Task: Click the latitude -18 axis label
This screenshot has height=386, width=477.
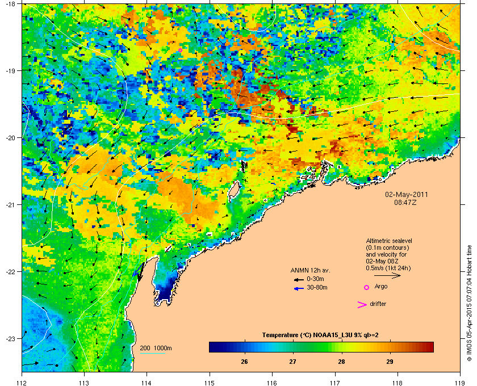Action: point(10,5)
